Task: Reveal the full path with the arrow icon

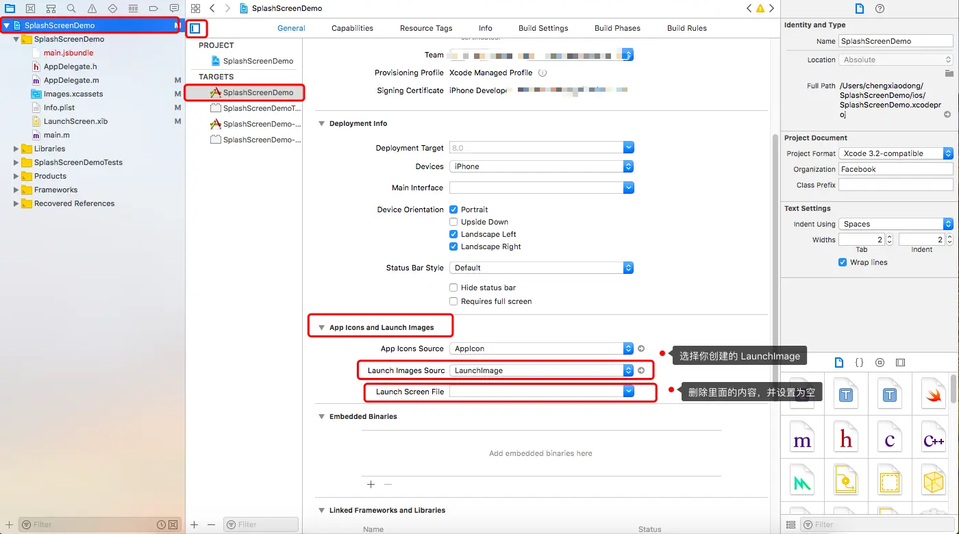Action: (947, 114)
